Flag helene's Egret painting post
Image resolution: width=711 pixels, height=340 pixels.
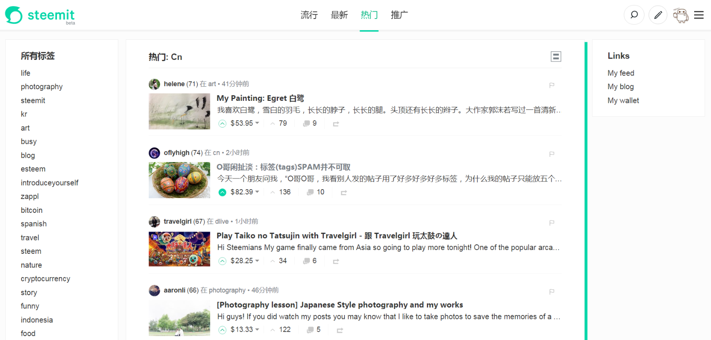pos(552,85)
